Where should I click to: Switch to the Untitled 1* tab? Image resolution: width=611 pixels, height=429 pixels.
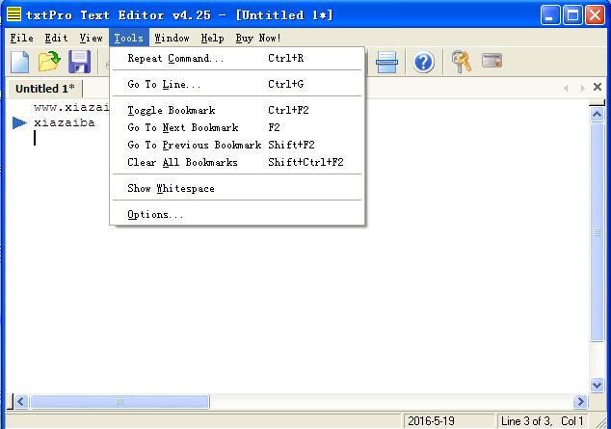[44, 89]
